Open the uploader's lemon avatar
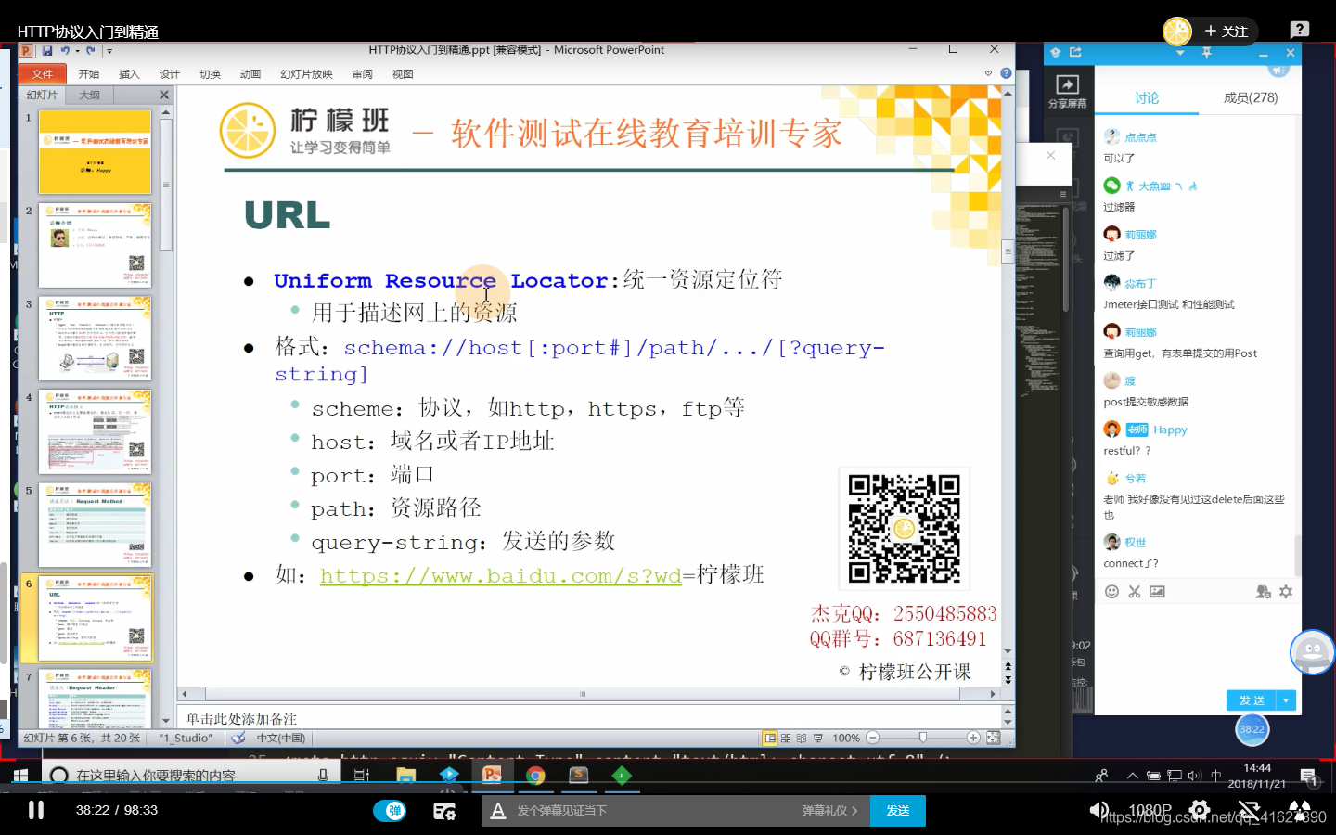Viewport: 1336px width, 835px height. (x=1177, y=32)
